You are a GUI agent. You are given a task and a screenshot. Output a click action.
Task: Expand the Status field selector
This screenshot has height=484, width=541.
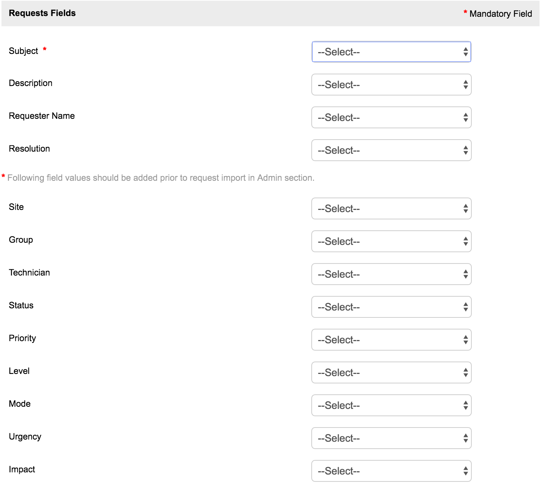pos(391,307)
